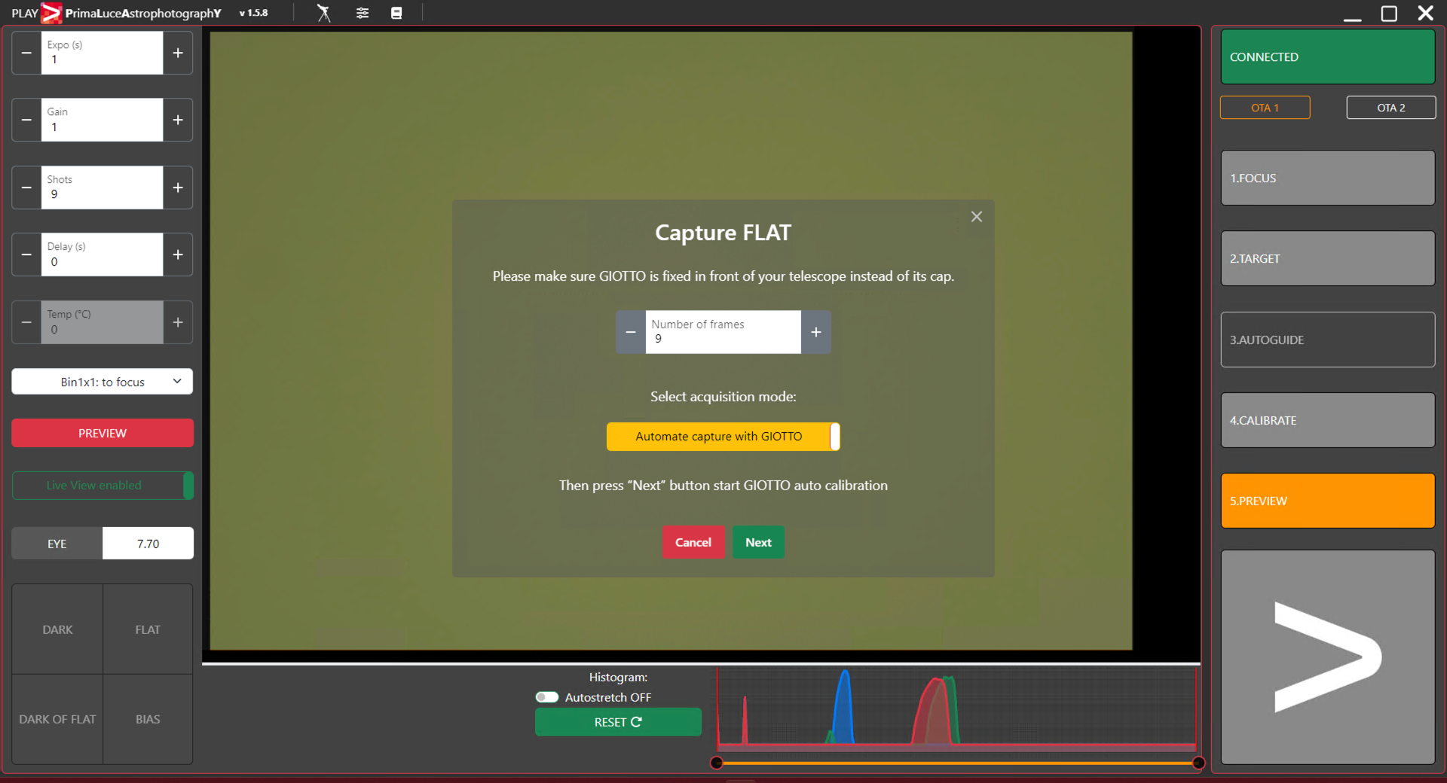Open the telescope icon in top toolbar

point(323,13)
